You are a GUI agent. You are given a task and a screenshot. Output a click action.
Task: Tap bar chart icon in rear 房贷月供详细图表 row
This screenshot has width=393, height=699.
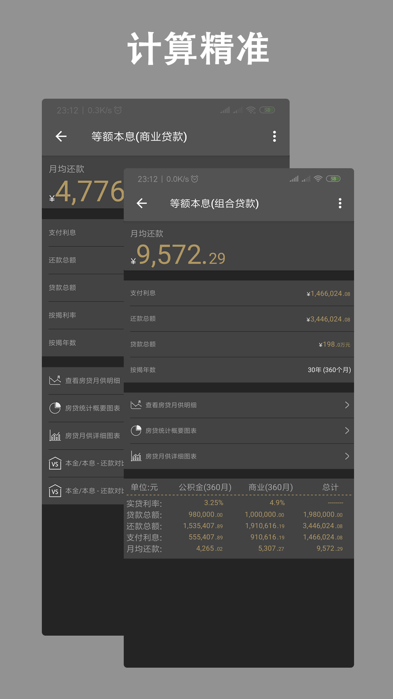point(55,435)
